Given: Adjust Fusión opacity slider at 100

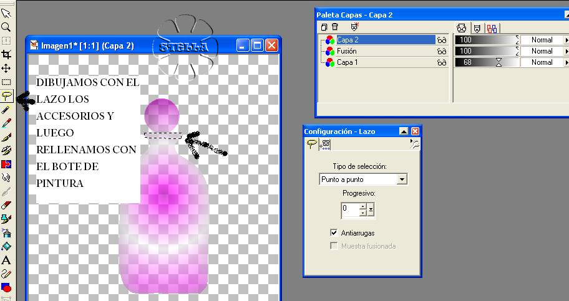Looking at the screenshot, I should click(x=487, y=51).
